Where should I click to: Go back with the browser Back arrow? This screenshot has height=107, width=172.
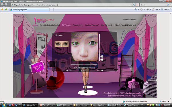coord(2,5)
